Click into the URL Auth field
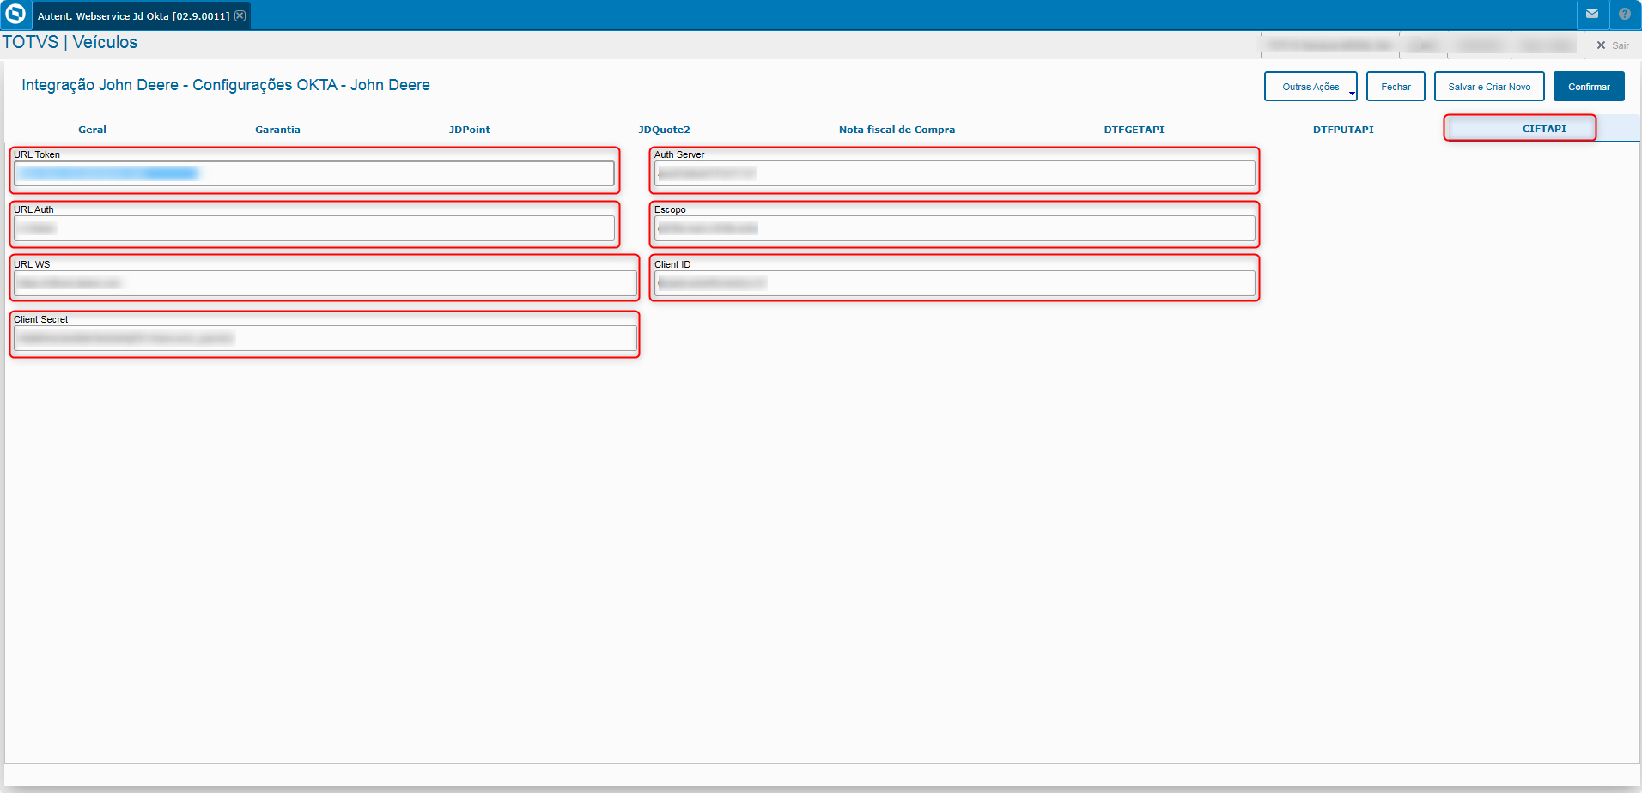Viewport: 1642px width, 793px height. coord(314,228)
